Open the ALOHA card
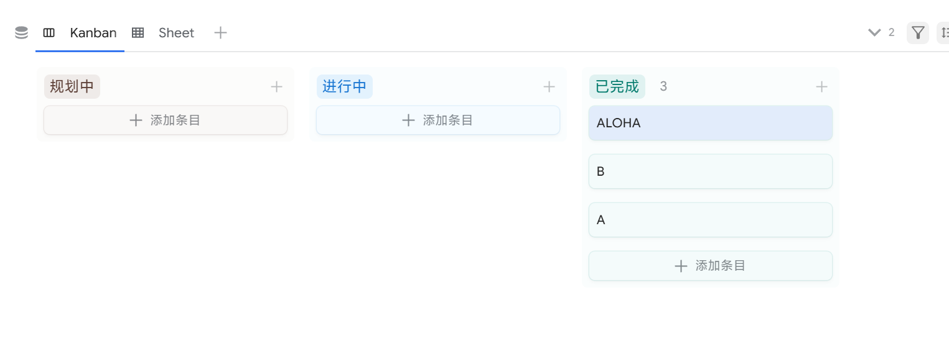The height and width of the screenshot is (349, 949). (710, 123)
